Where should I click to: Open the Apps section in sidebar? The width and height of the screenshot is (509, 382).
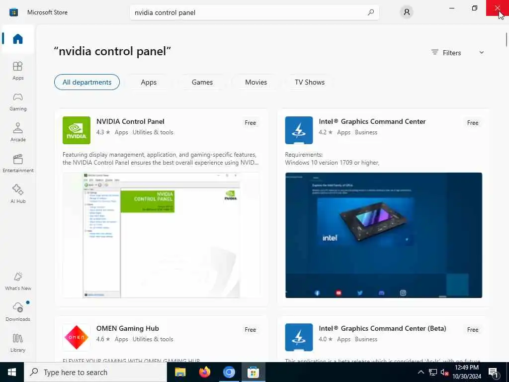(18, 71)
